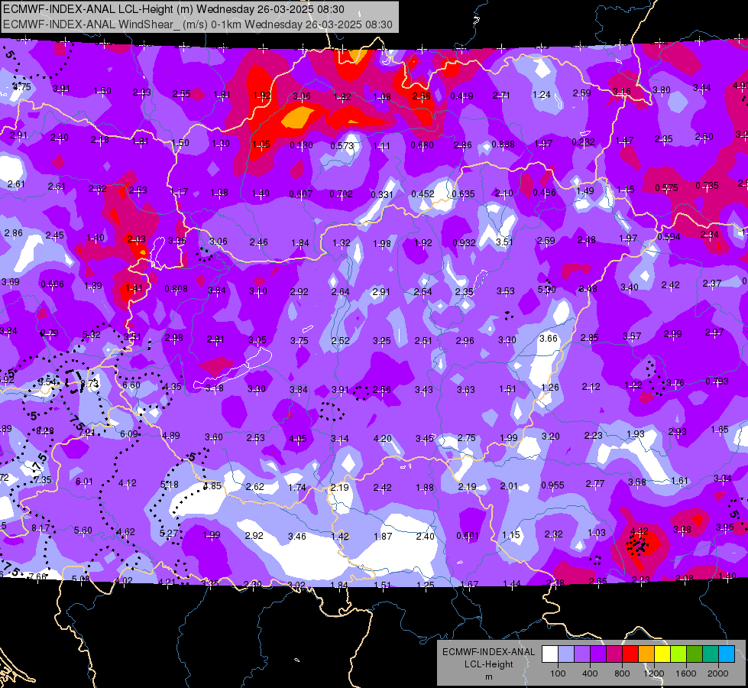
Task: Click the wind shear value 0.594
Action: (669, 236)
